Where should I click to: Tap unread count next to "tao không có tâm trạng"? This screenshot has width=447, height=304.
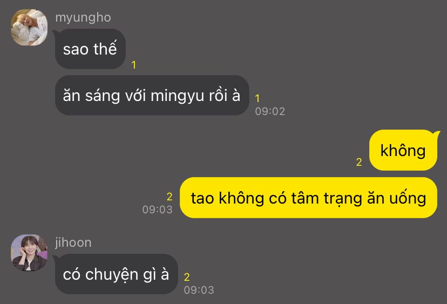coord(170,197)
